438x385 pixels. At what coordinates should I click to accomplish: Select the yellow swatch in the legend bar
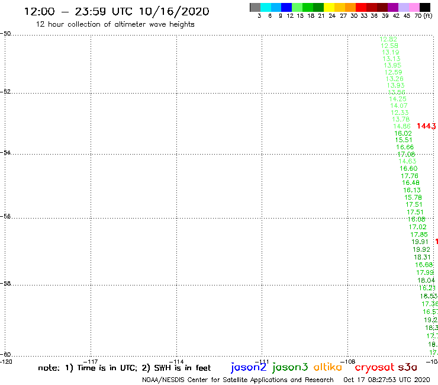coord(329,7)
